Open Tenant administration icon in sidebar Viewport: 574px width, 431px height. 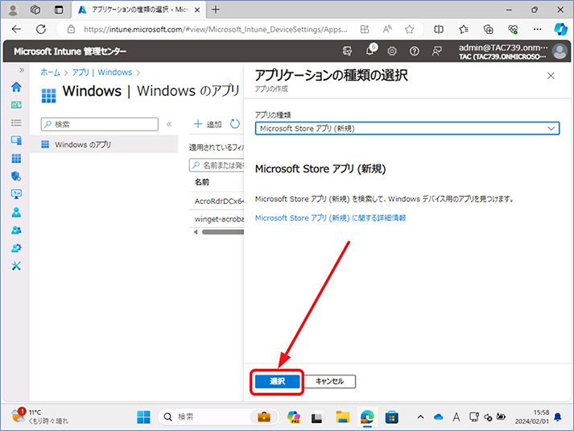tap(16, 248)
